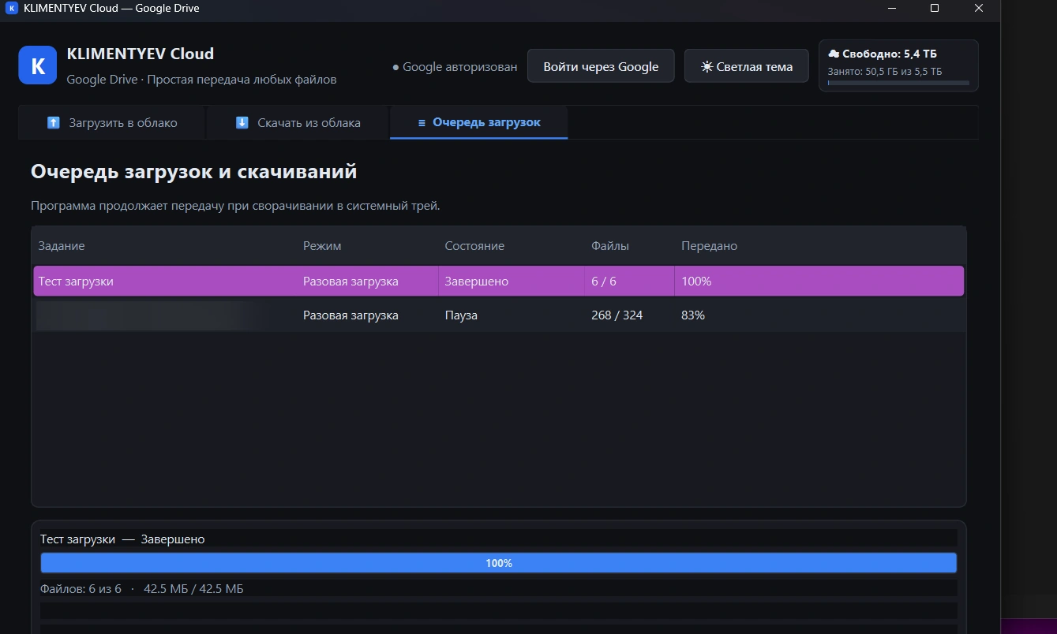1057x634 pixels.
Task: Sort by Задание column header
Action: coord(62,246)
